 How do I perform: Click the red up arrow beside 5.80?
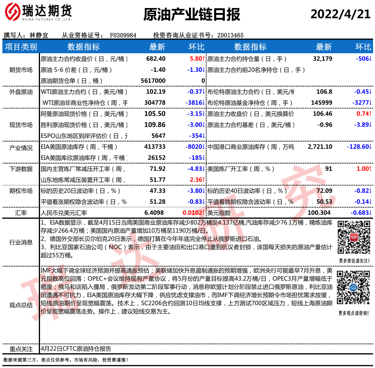tap(204, 59)
